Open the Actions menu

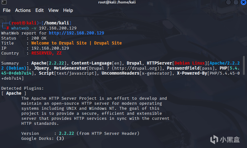[x=23, y=10]
